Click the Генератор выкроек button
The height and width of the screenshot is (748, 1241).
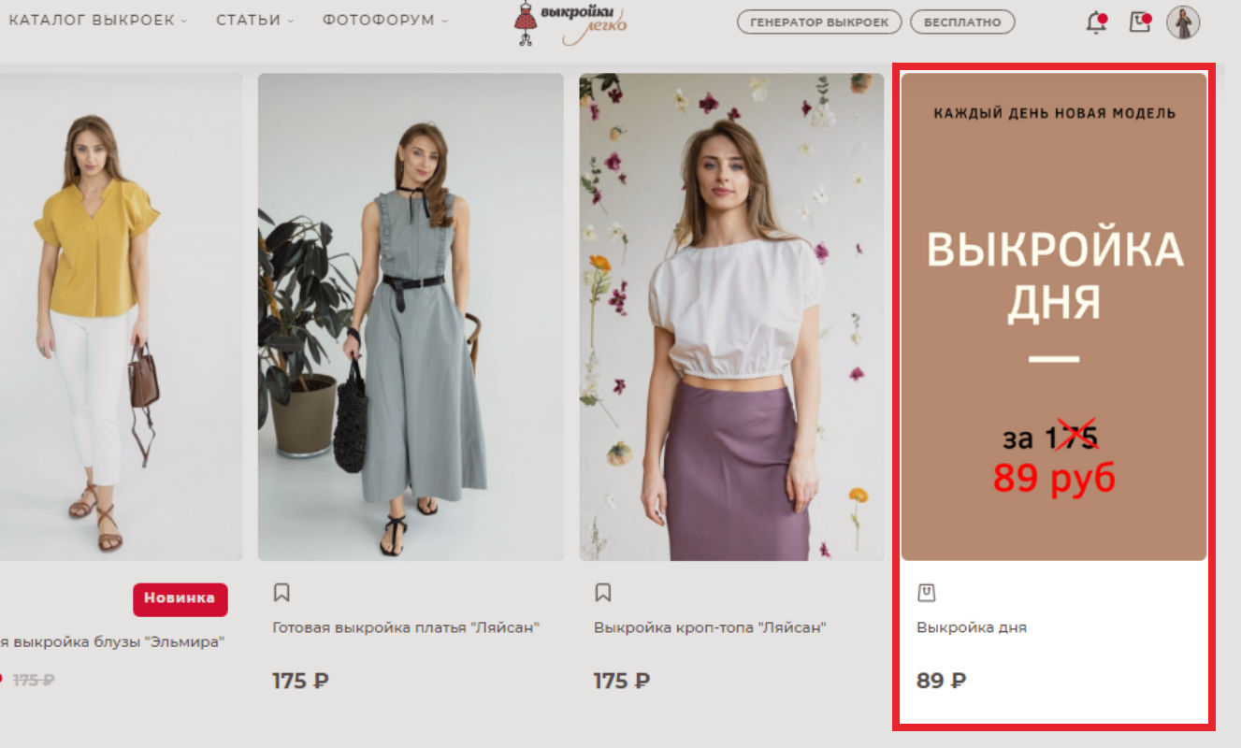(819, 22)
